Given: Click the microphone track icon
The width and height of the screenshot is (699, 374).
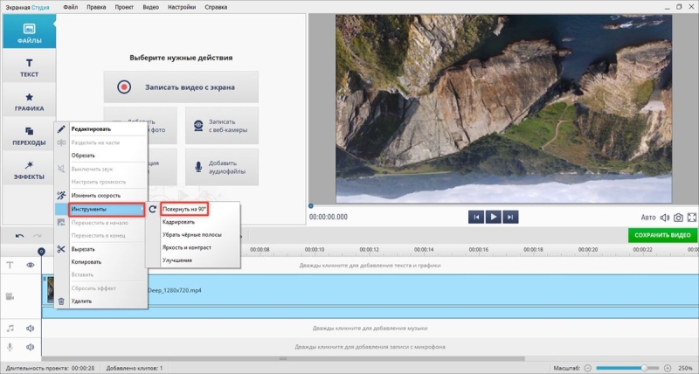Looking at the screenshot, I should pos(10,347).
